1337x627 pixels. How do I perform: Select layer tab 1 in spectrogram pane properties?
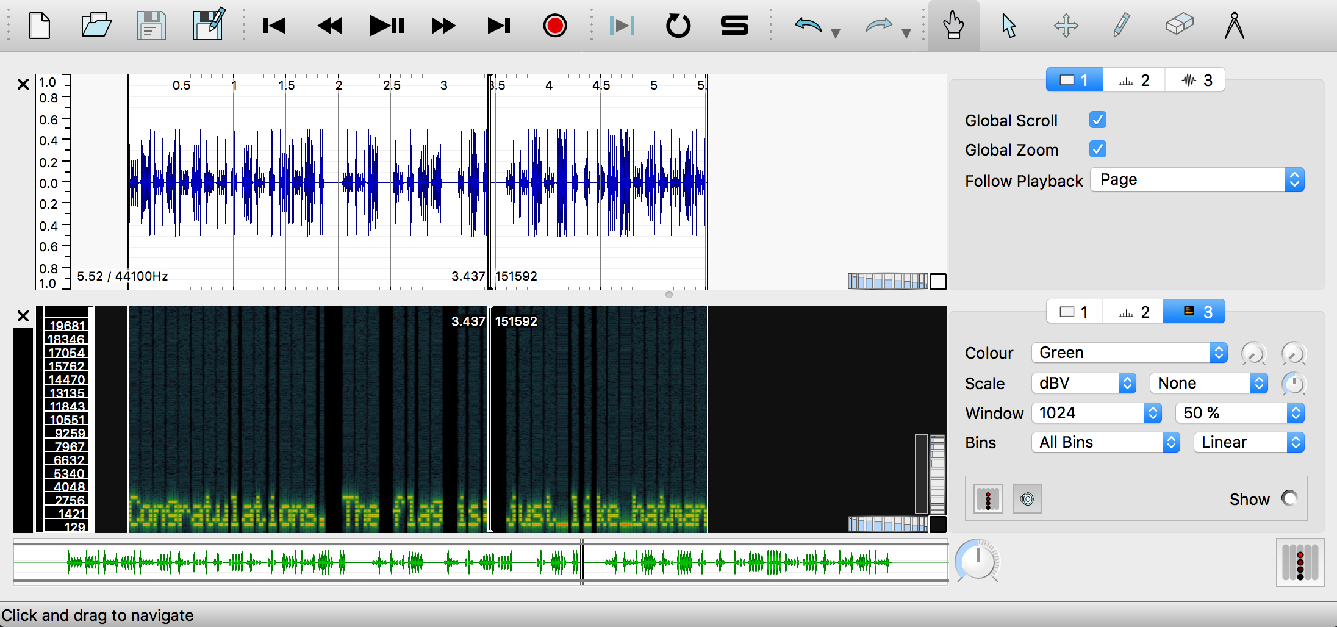[1074, 312]
